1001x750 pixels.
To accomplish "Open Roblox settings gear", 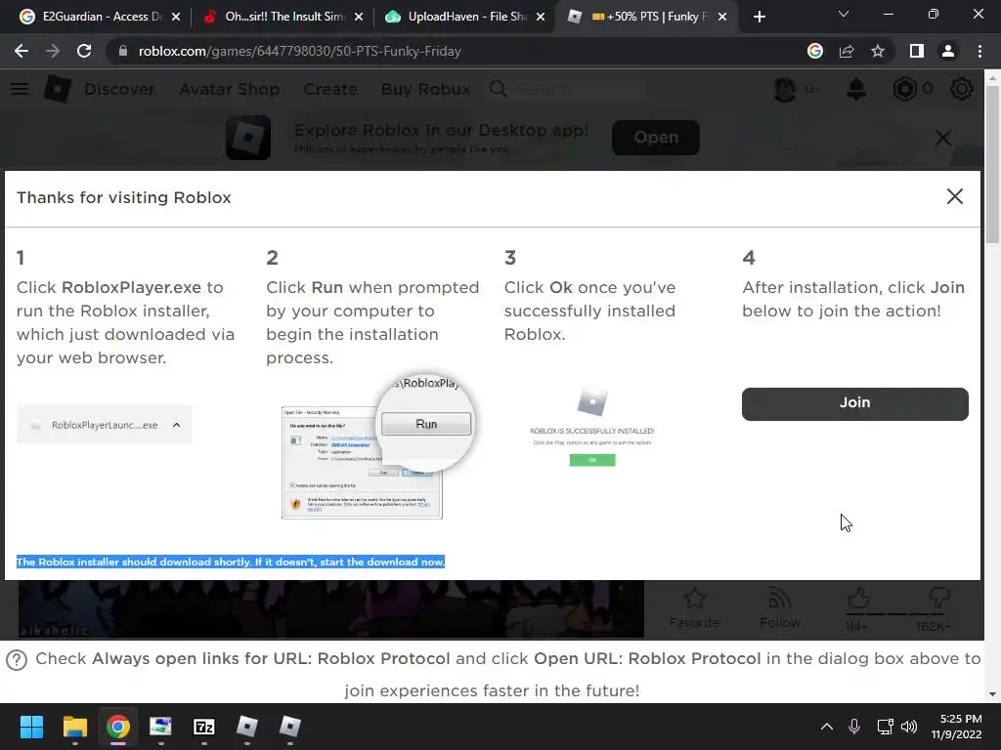I will click(962, 89).
